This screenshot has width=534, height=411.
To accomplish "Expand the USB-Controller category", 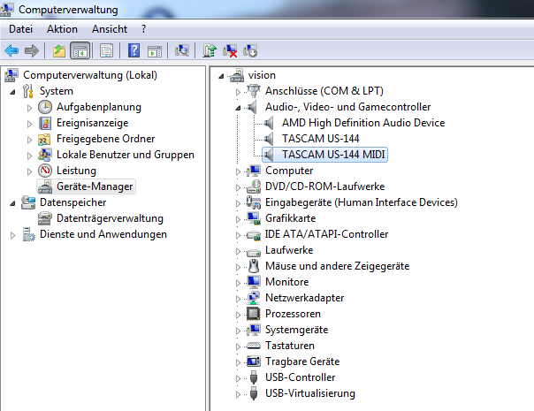I will tap(238, 378).
